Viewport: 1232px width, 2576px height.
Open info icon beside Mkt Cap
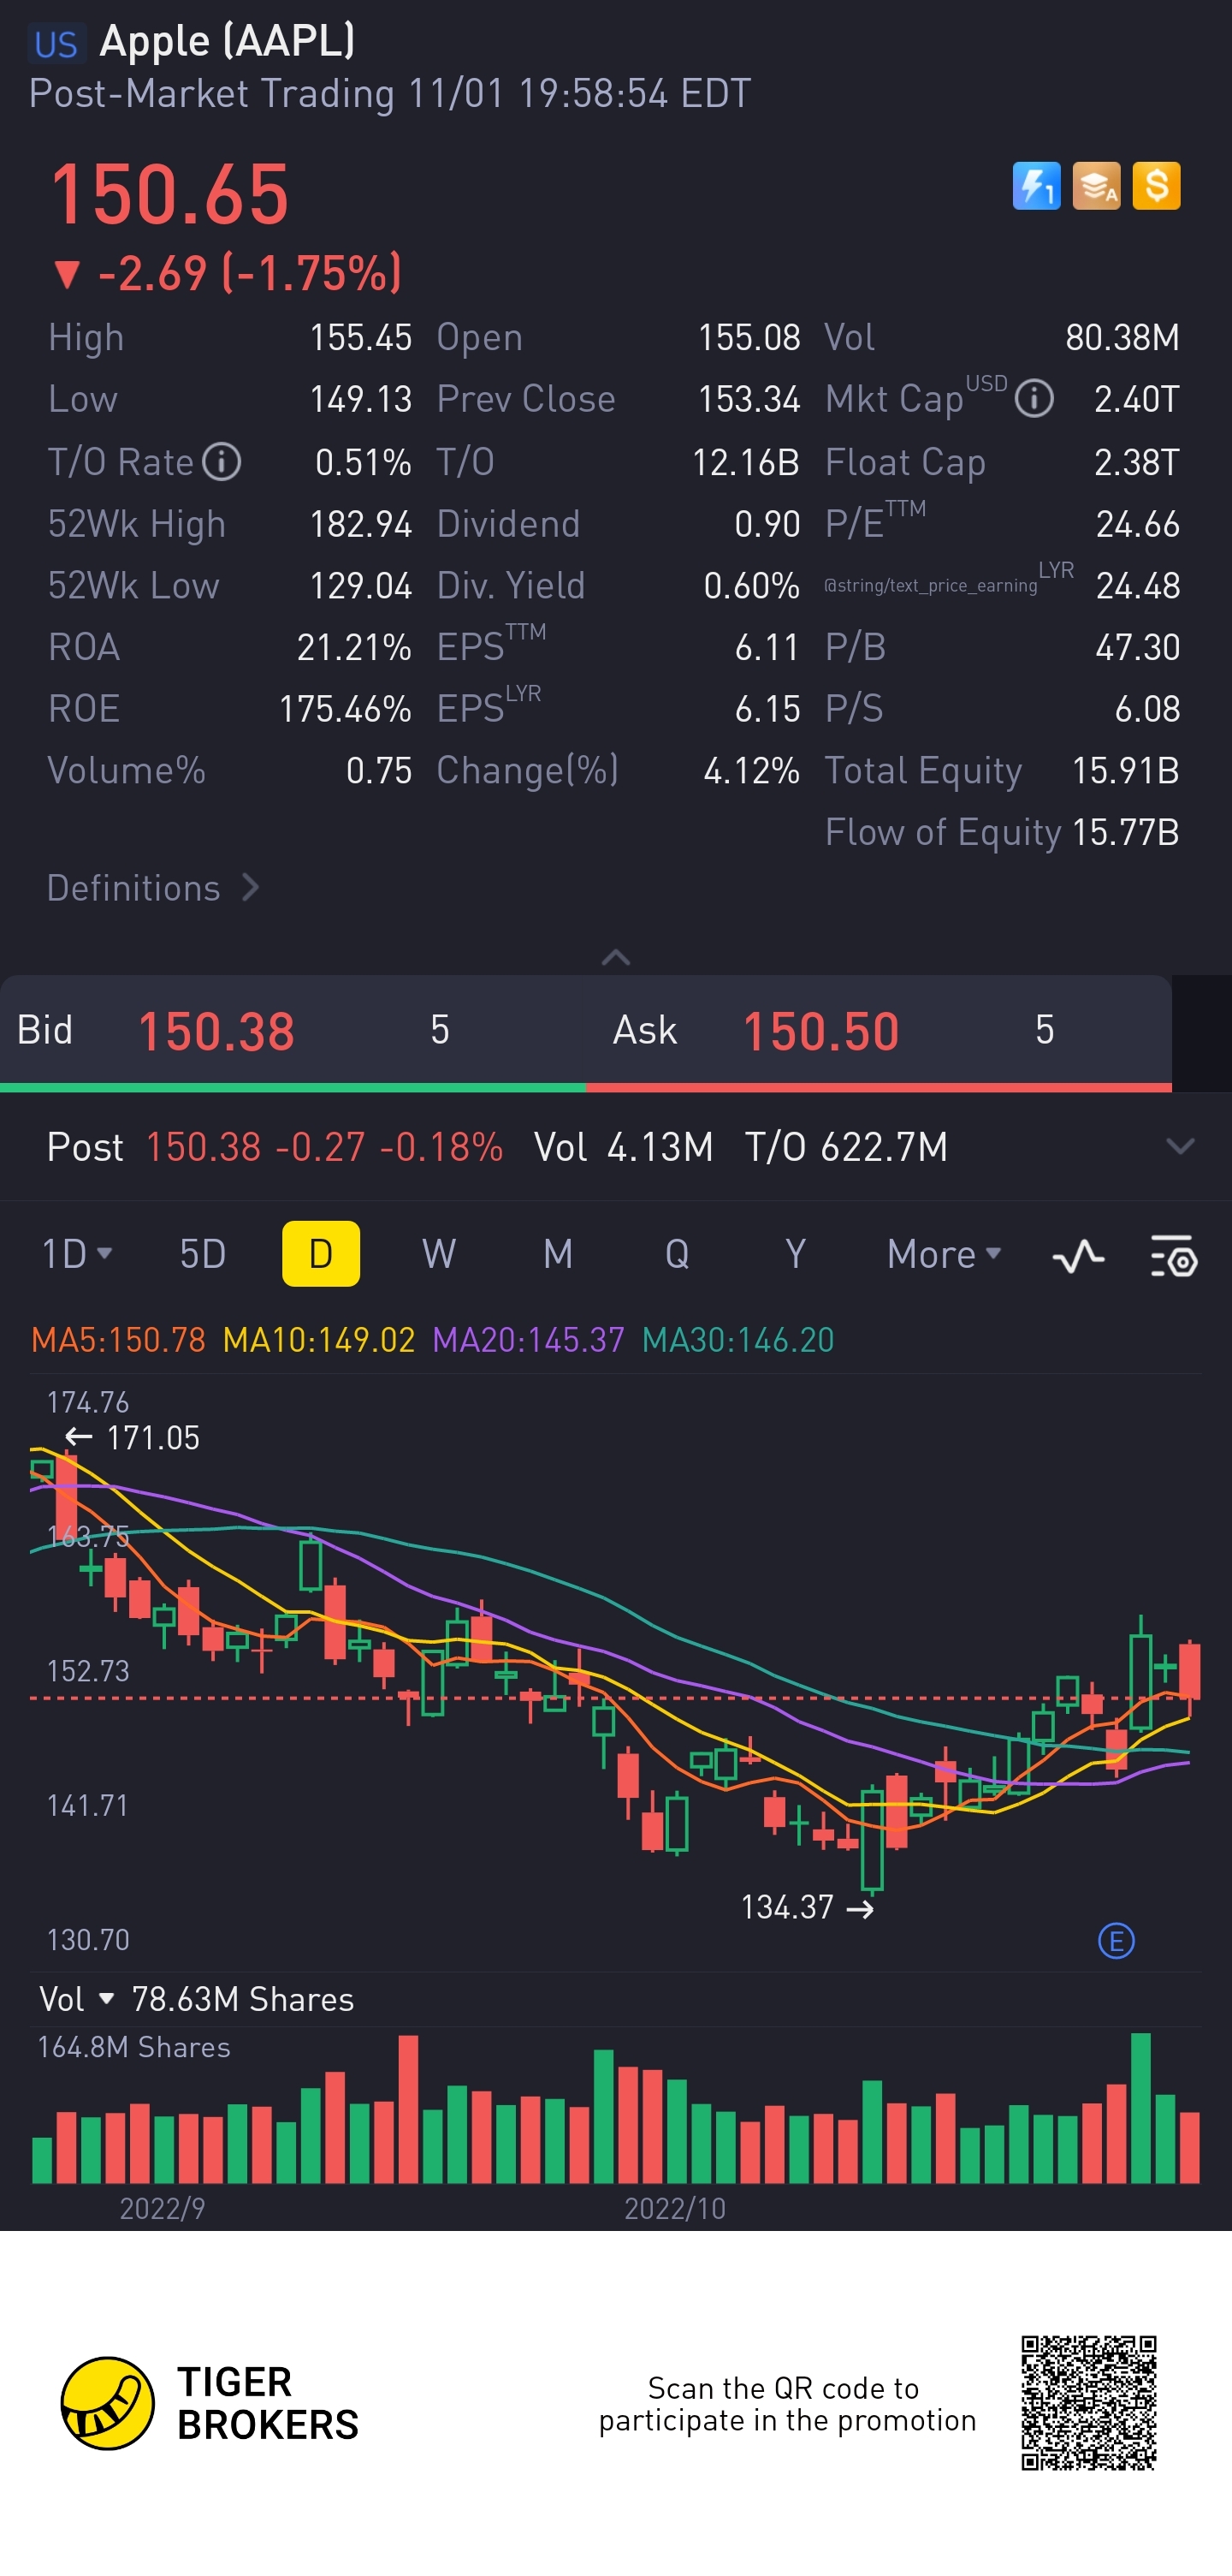coord(1034,399)
